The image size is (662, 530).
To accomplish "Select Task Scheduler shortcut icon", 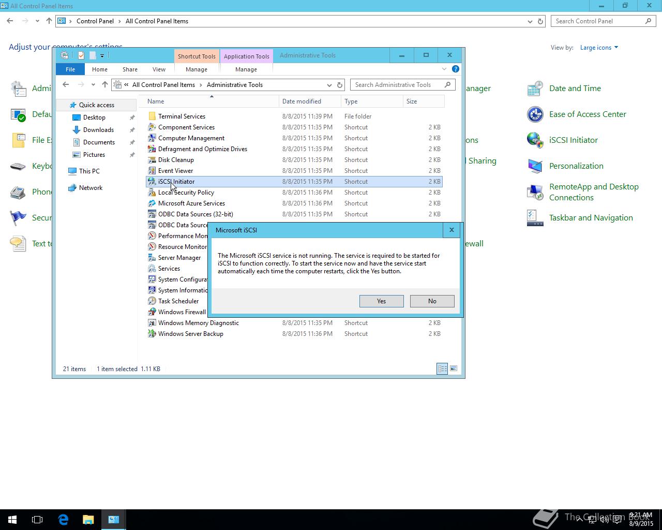I will pos(152,301).
